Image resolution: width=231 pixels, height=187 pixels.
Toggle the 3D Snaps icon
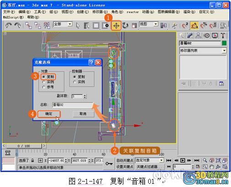(x=185, y=26)
